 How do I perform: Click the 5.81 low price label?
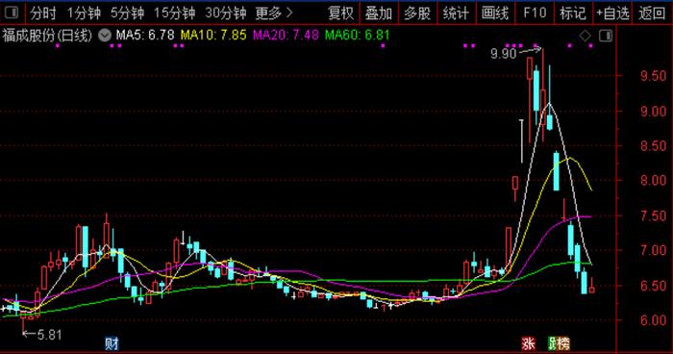coord(49,335)
